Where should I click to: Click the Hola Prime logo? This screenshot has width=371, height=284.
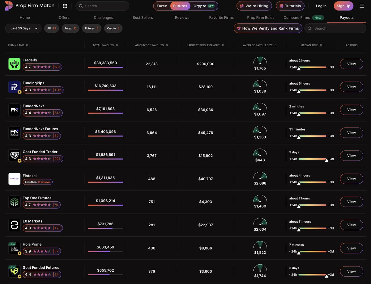pos(15,248)
